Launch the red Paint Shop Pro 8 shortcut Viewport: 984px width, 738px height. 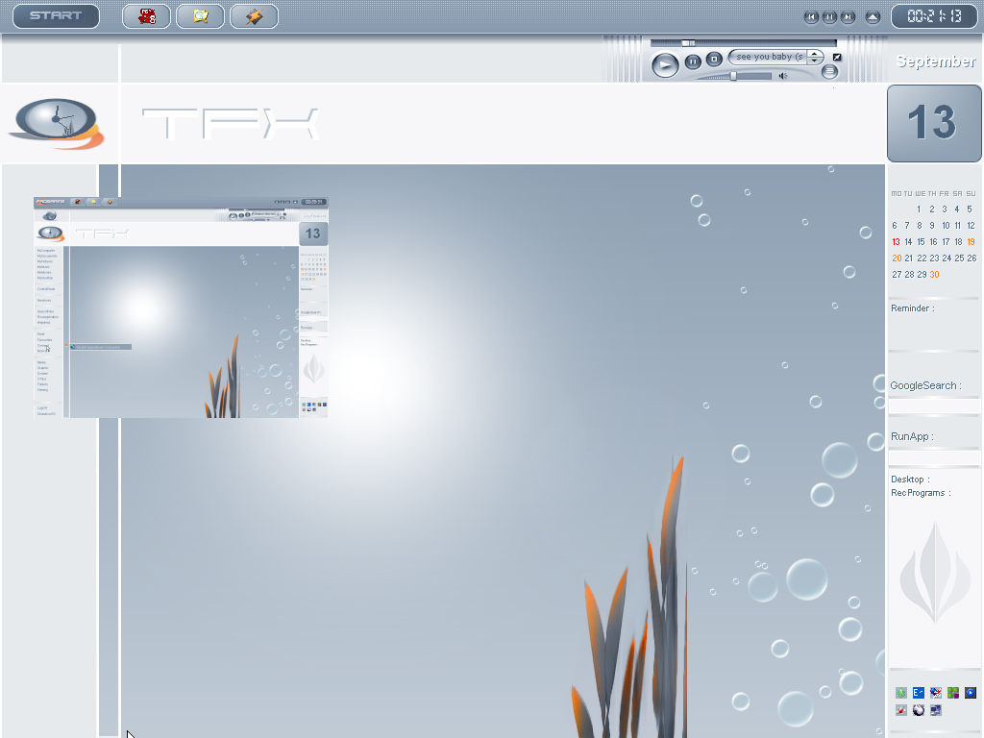(146, 16)
